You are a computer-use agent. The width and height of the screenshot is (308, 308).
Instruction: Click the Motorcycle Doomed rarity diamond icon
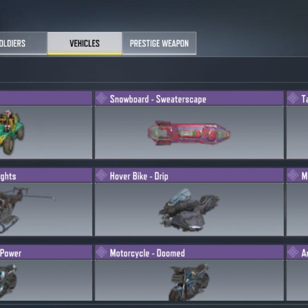[x=102, y=252]
